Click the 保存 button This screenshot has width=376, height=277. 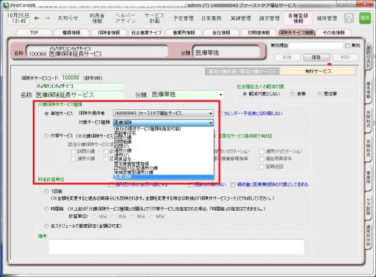coord(316,56)
